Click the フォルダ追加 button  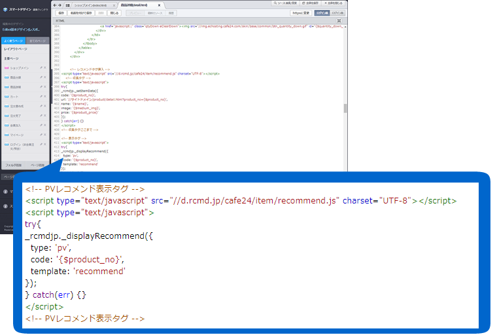point(13,166)
